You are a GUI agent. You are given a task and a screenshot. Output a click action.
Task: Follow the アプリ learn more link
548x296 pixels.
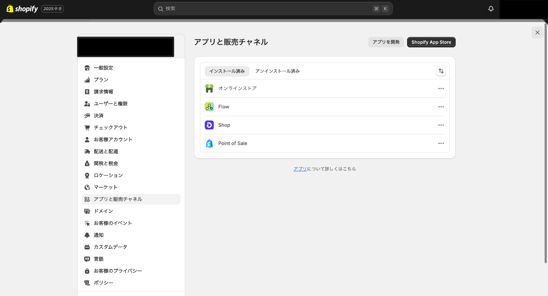point(300,169)
